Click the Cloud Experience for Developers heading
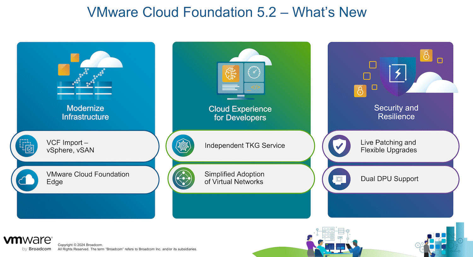Screen dimensions: 473x257 pos(240,113)
